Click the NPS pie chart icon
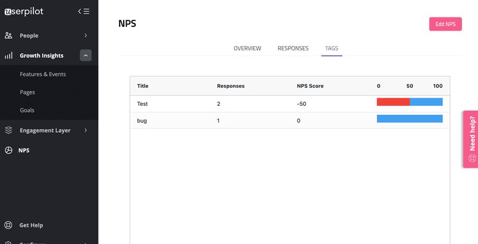The width and height of the screenshot is (478, 244). click(x=8, y=150)
